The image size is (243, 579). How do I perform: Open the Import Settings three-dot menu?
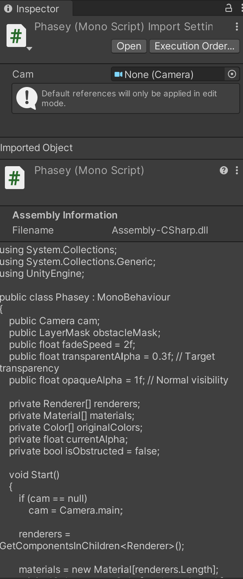[236, 27]
